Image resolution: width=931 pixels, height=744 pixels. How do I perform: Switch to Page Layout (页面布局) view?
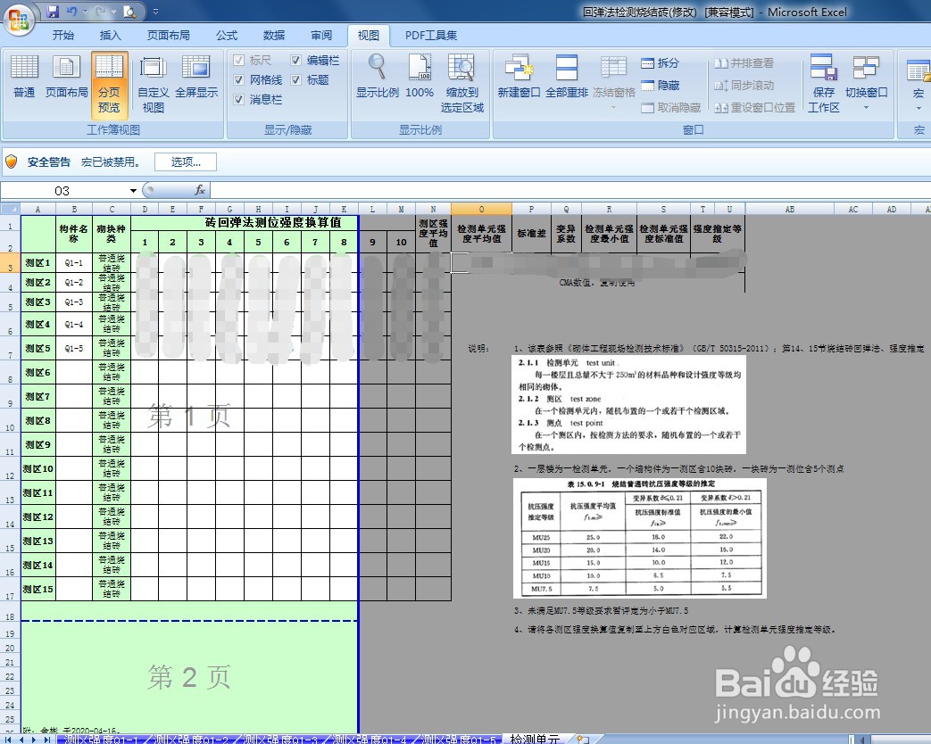(x=66, y=76)
